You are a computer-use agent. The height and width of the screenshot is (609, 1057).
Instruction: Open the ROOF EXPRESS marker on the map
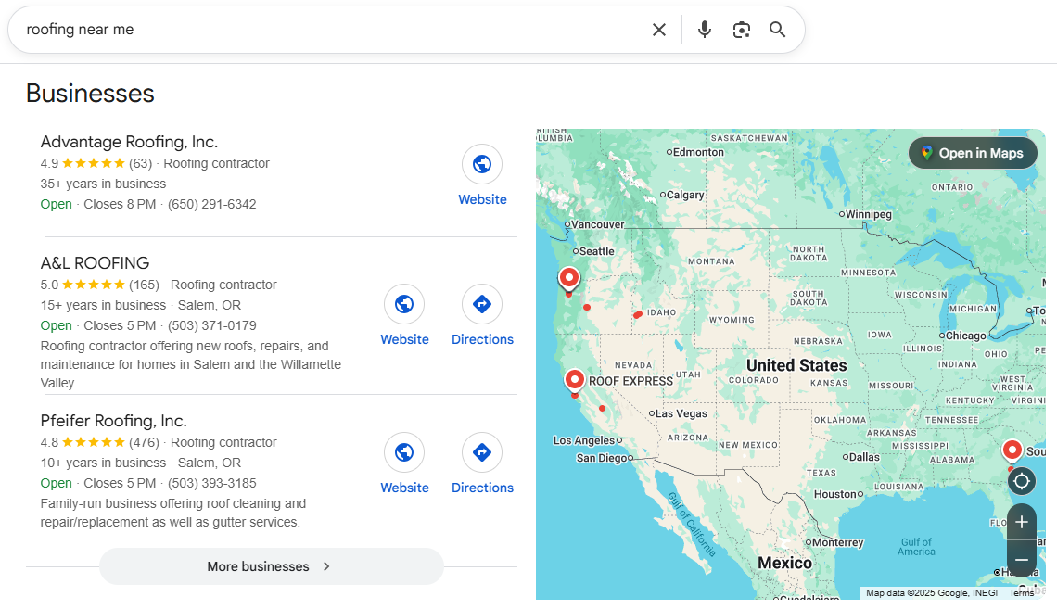coord(575,379)
